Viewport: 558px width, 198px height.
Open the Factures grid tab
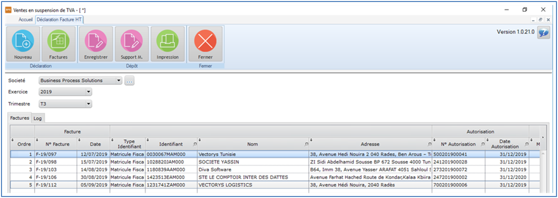click(20, 118)
